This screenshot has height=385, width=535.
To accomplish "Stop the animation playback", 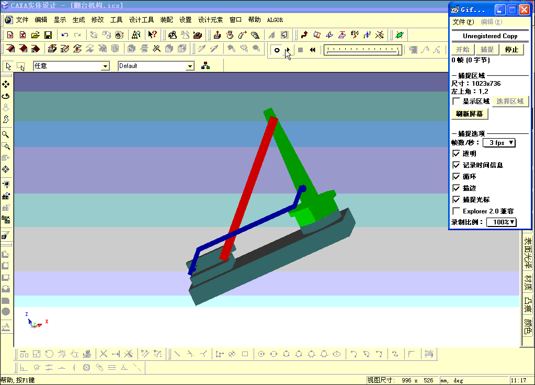I will point(300,50).
